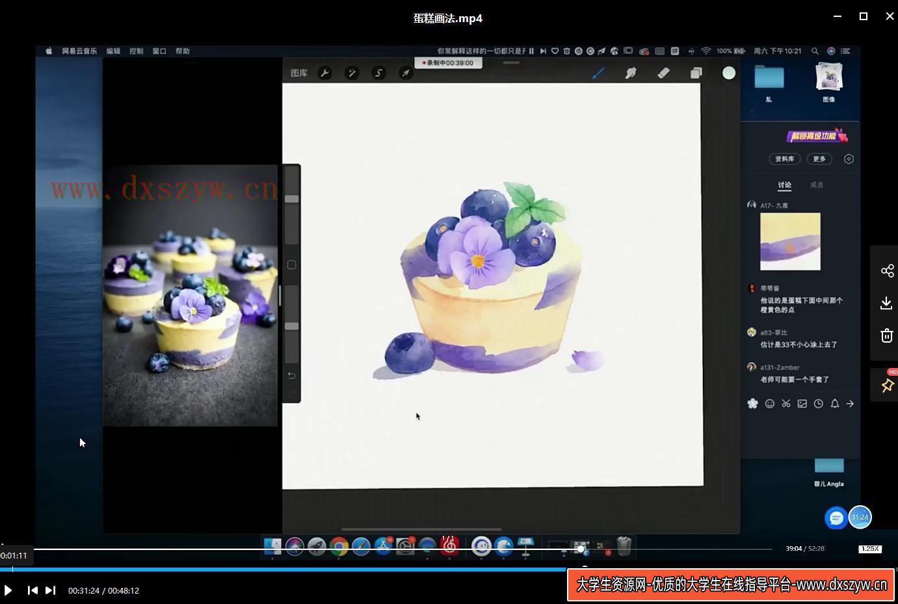Click the Finder icon in the Dock

click(272, 547)
